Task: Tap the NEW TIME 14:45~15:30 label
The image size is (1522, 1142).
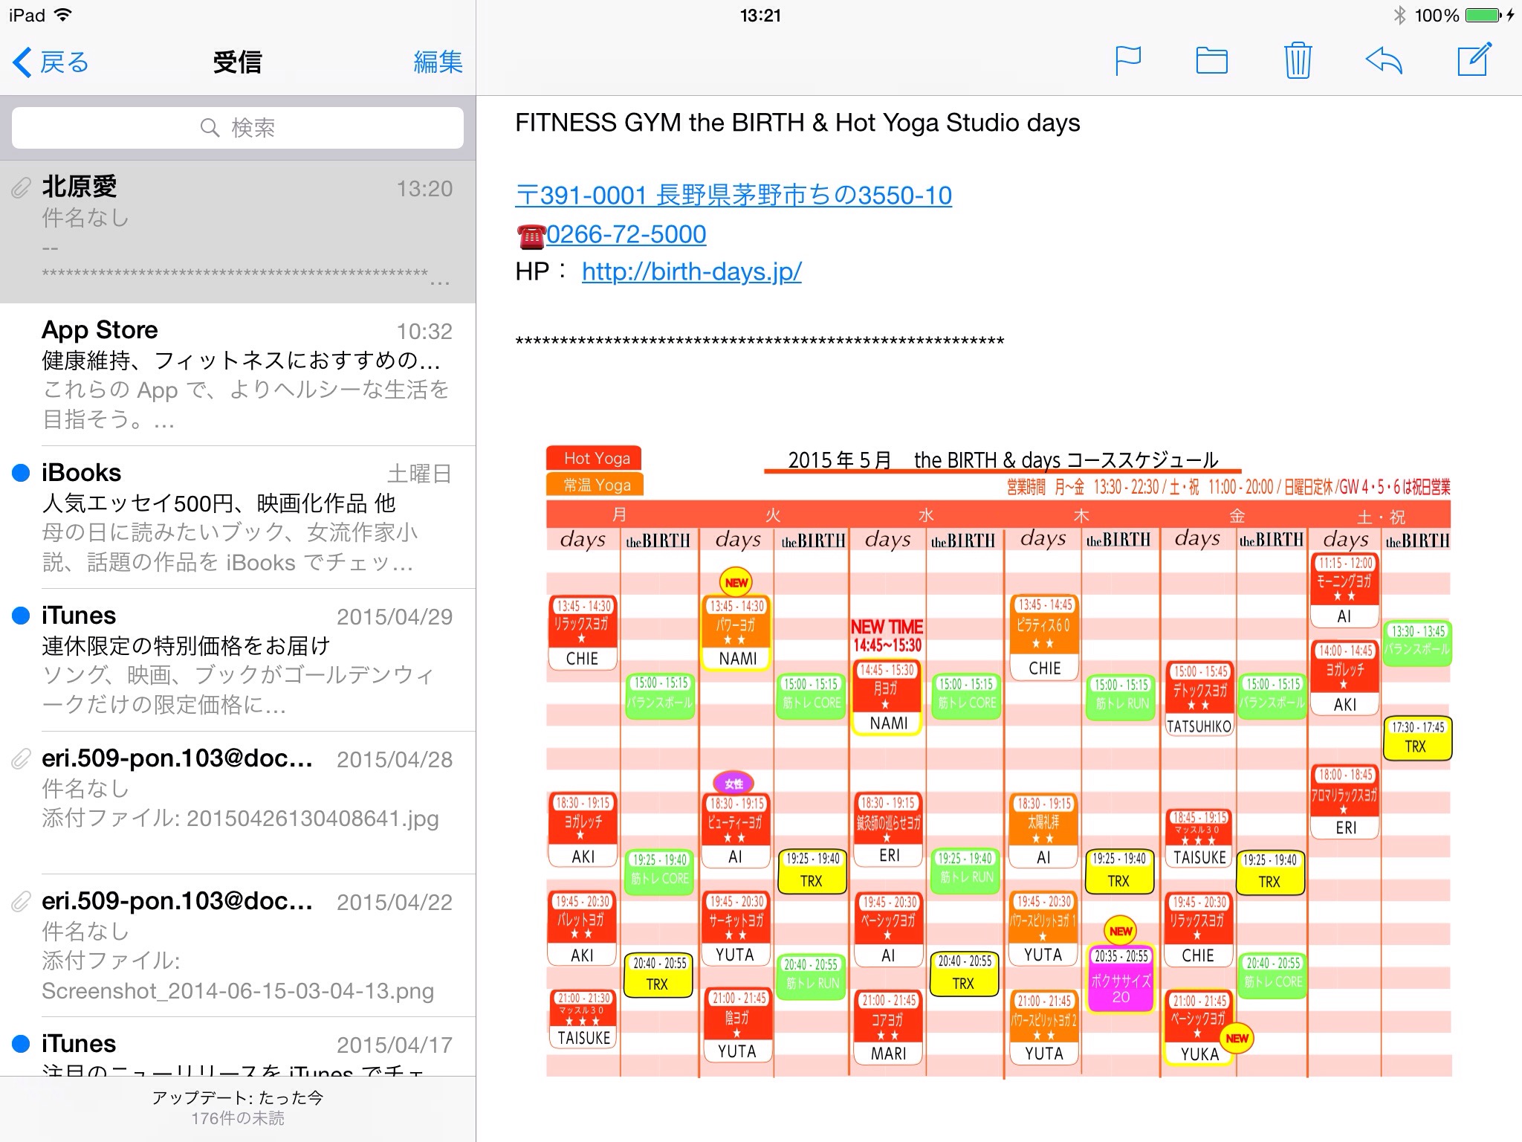Action: tap(887, 636)
